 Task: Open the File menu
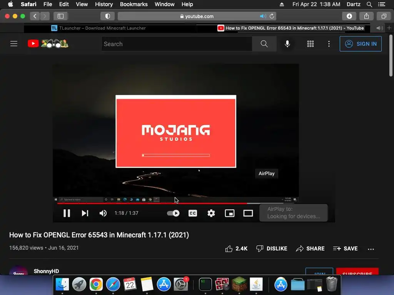pos(47,4)
